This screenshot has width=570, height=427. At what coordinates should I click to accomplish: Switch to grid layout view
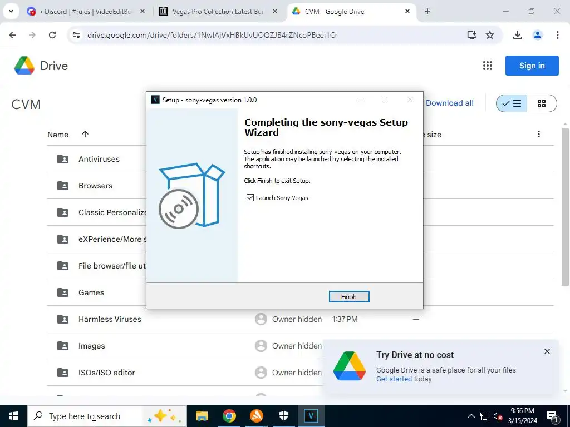tap(542, 103)
